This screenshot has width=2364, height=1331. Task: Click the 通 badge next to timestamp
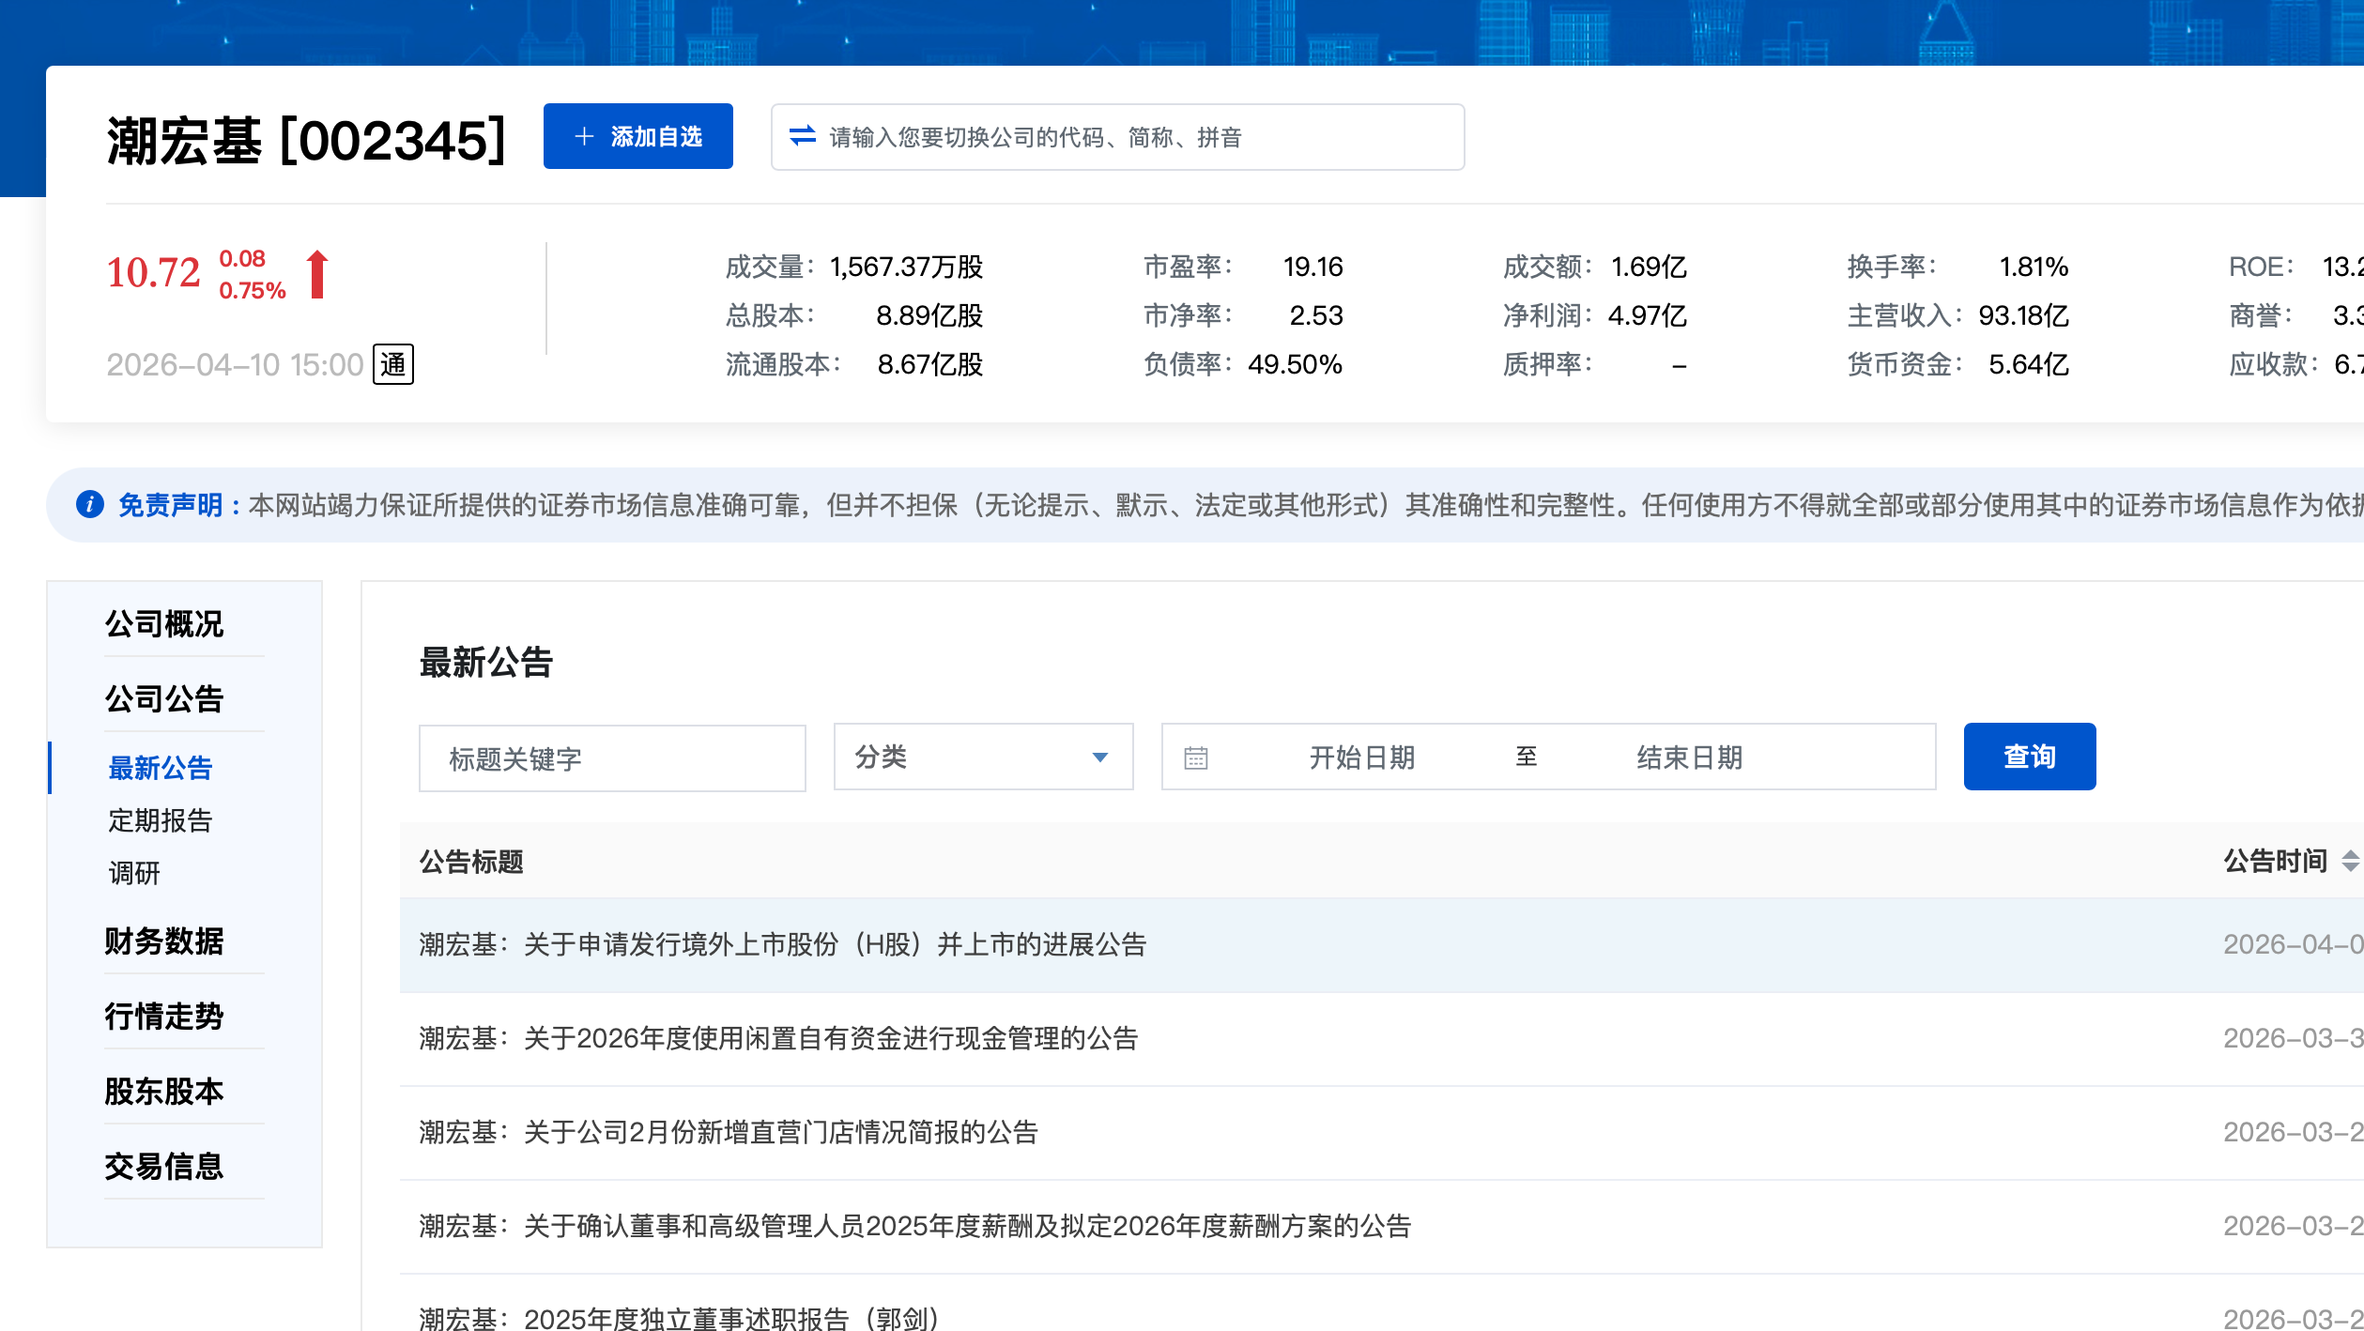[393, 364]
